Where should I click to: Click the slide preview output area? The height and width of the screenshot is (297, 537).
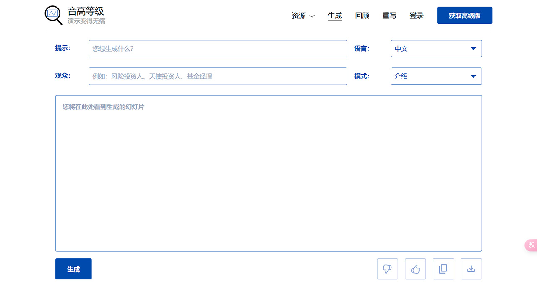click(x=268, y=173)
